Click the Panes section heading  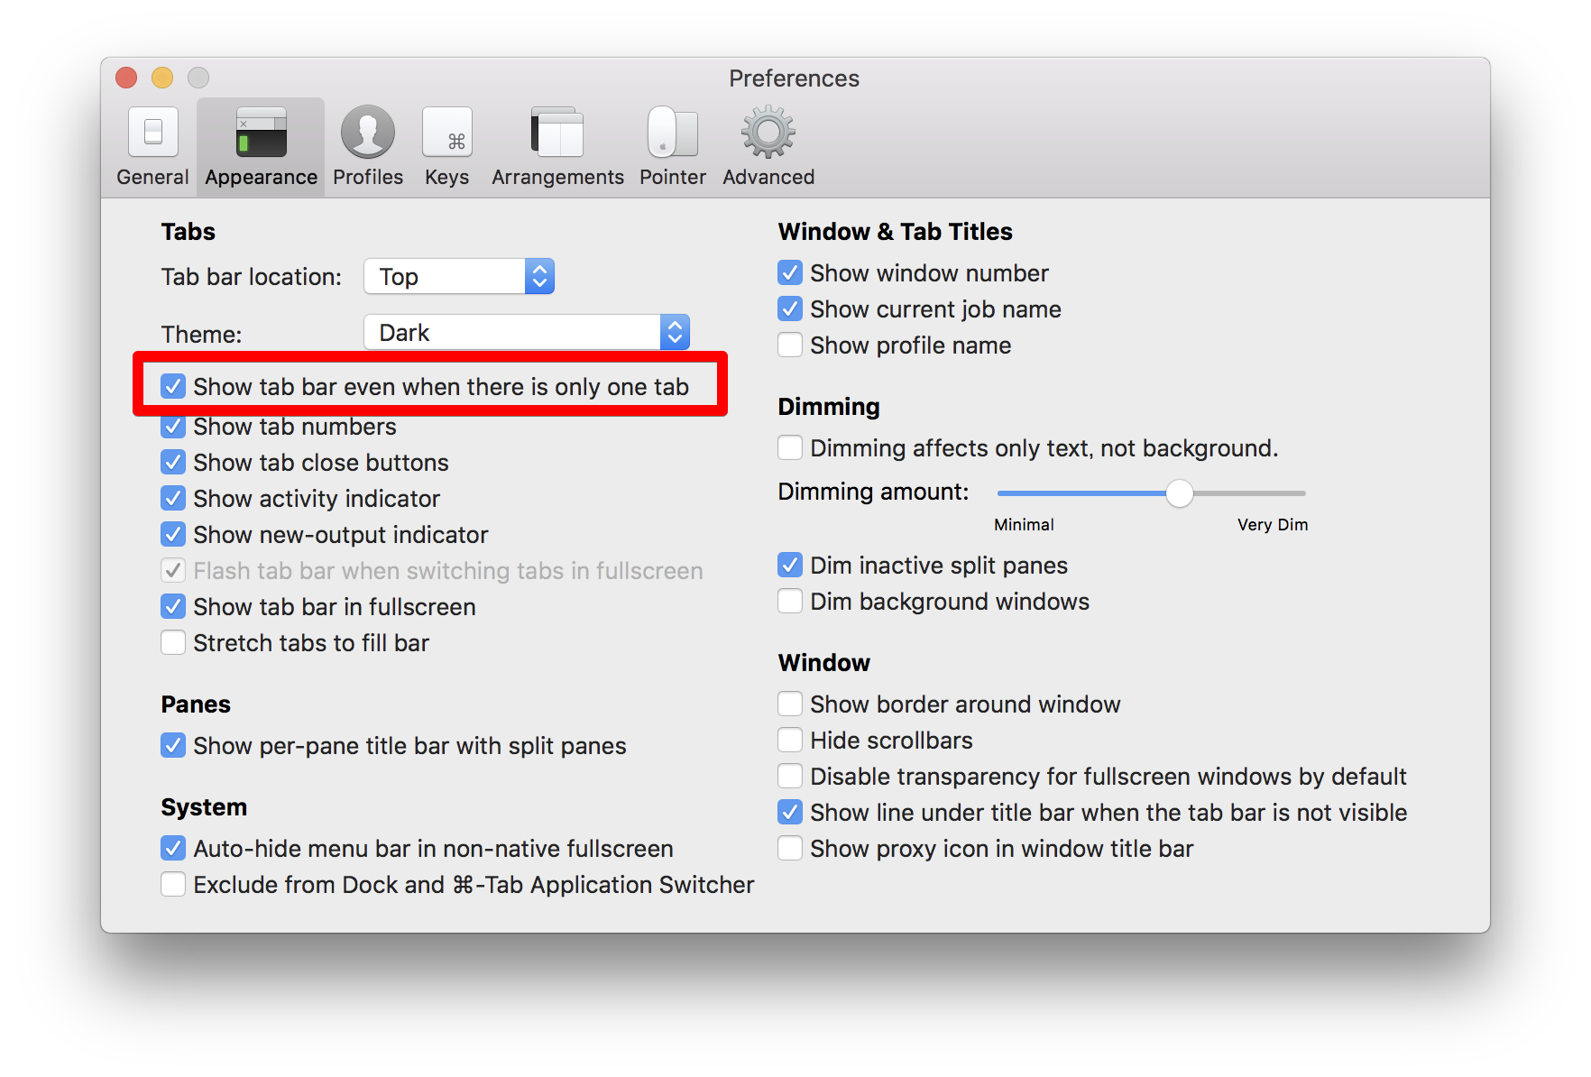[x=196, y=704]
